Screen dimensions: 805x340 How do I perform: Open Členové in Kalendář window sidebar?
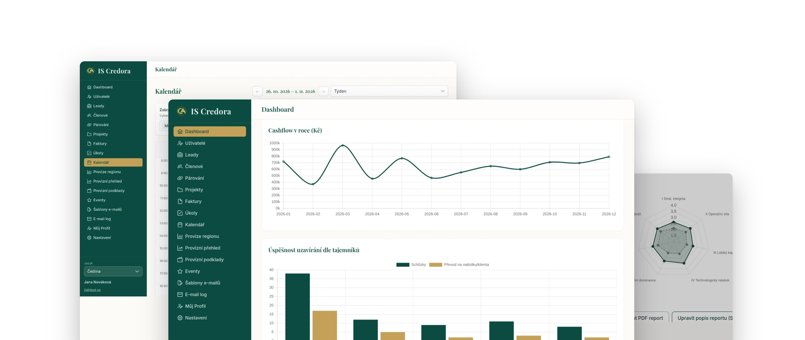[x=113, y=115]
